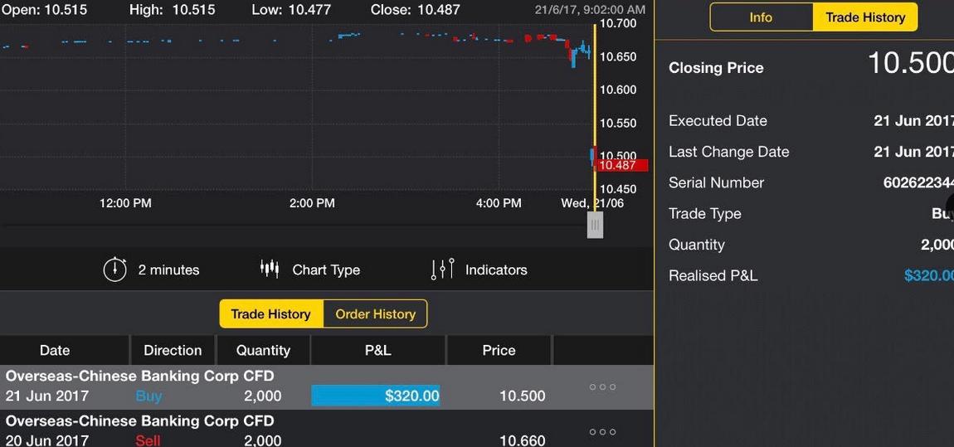This screenshot has height=447, width=954.
Task: Click the Serial Number label
Action: (x=716, y=182)
